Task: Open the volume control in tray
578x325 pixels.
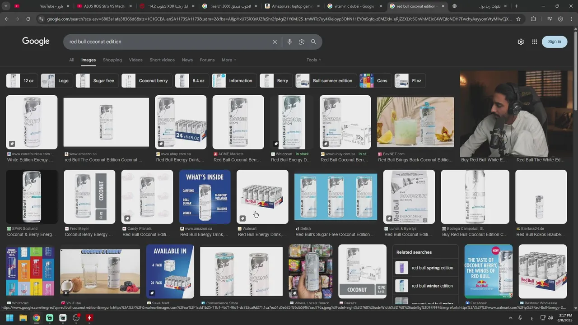Action: point(550,318)
